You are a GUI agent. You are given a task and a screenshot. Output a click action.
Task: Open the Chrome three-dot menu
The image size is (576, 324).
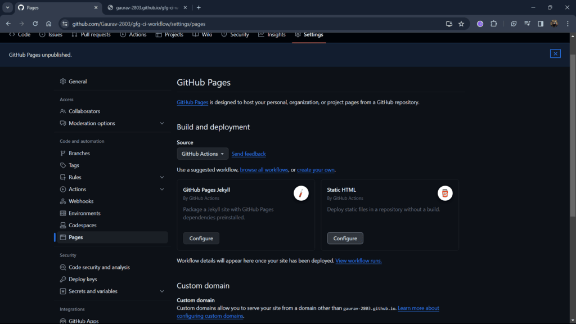(568, 24)
